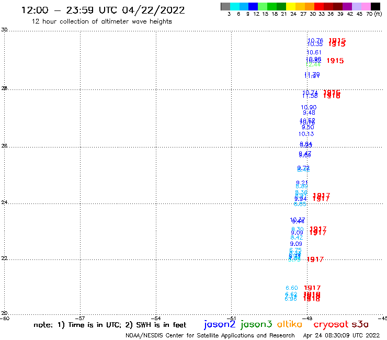Screen dimensions: 387x340
Task: Click the legend value '3'
Action: (x=229, y=14)
